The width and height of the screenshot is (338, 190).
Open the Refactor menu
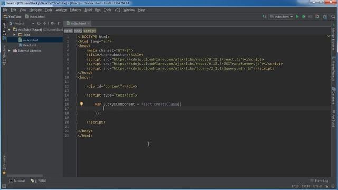pyautogui.click(x=76, y=10)
